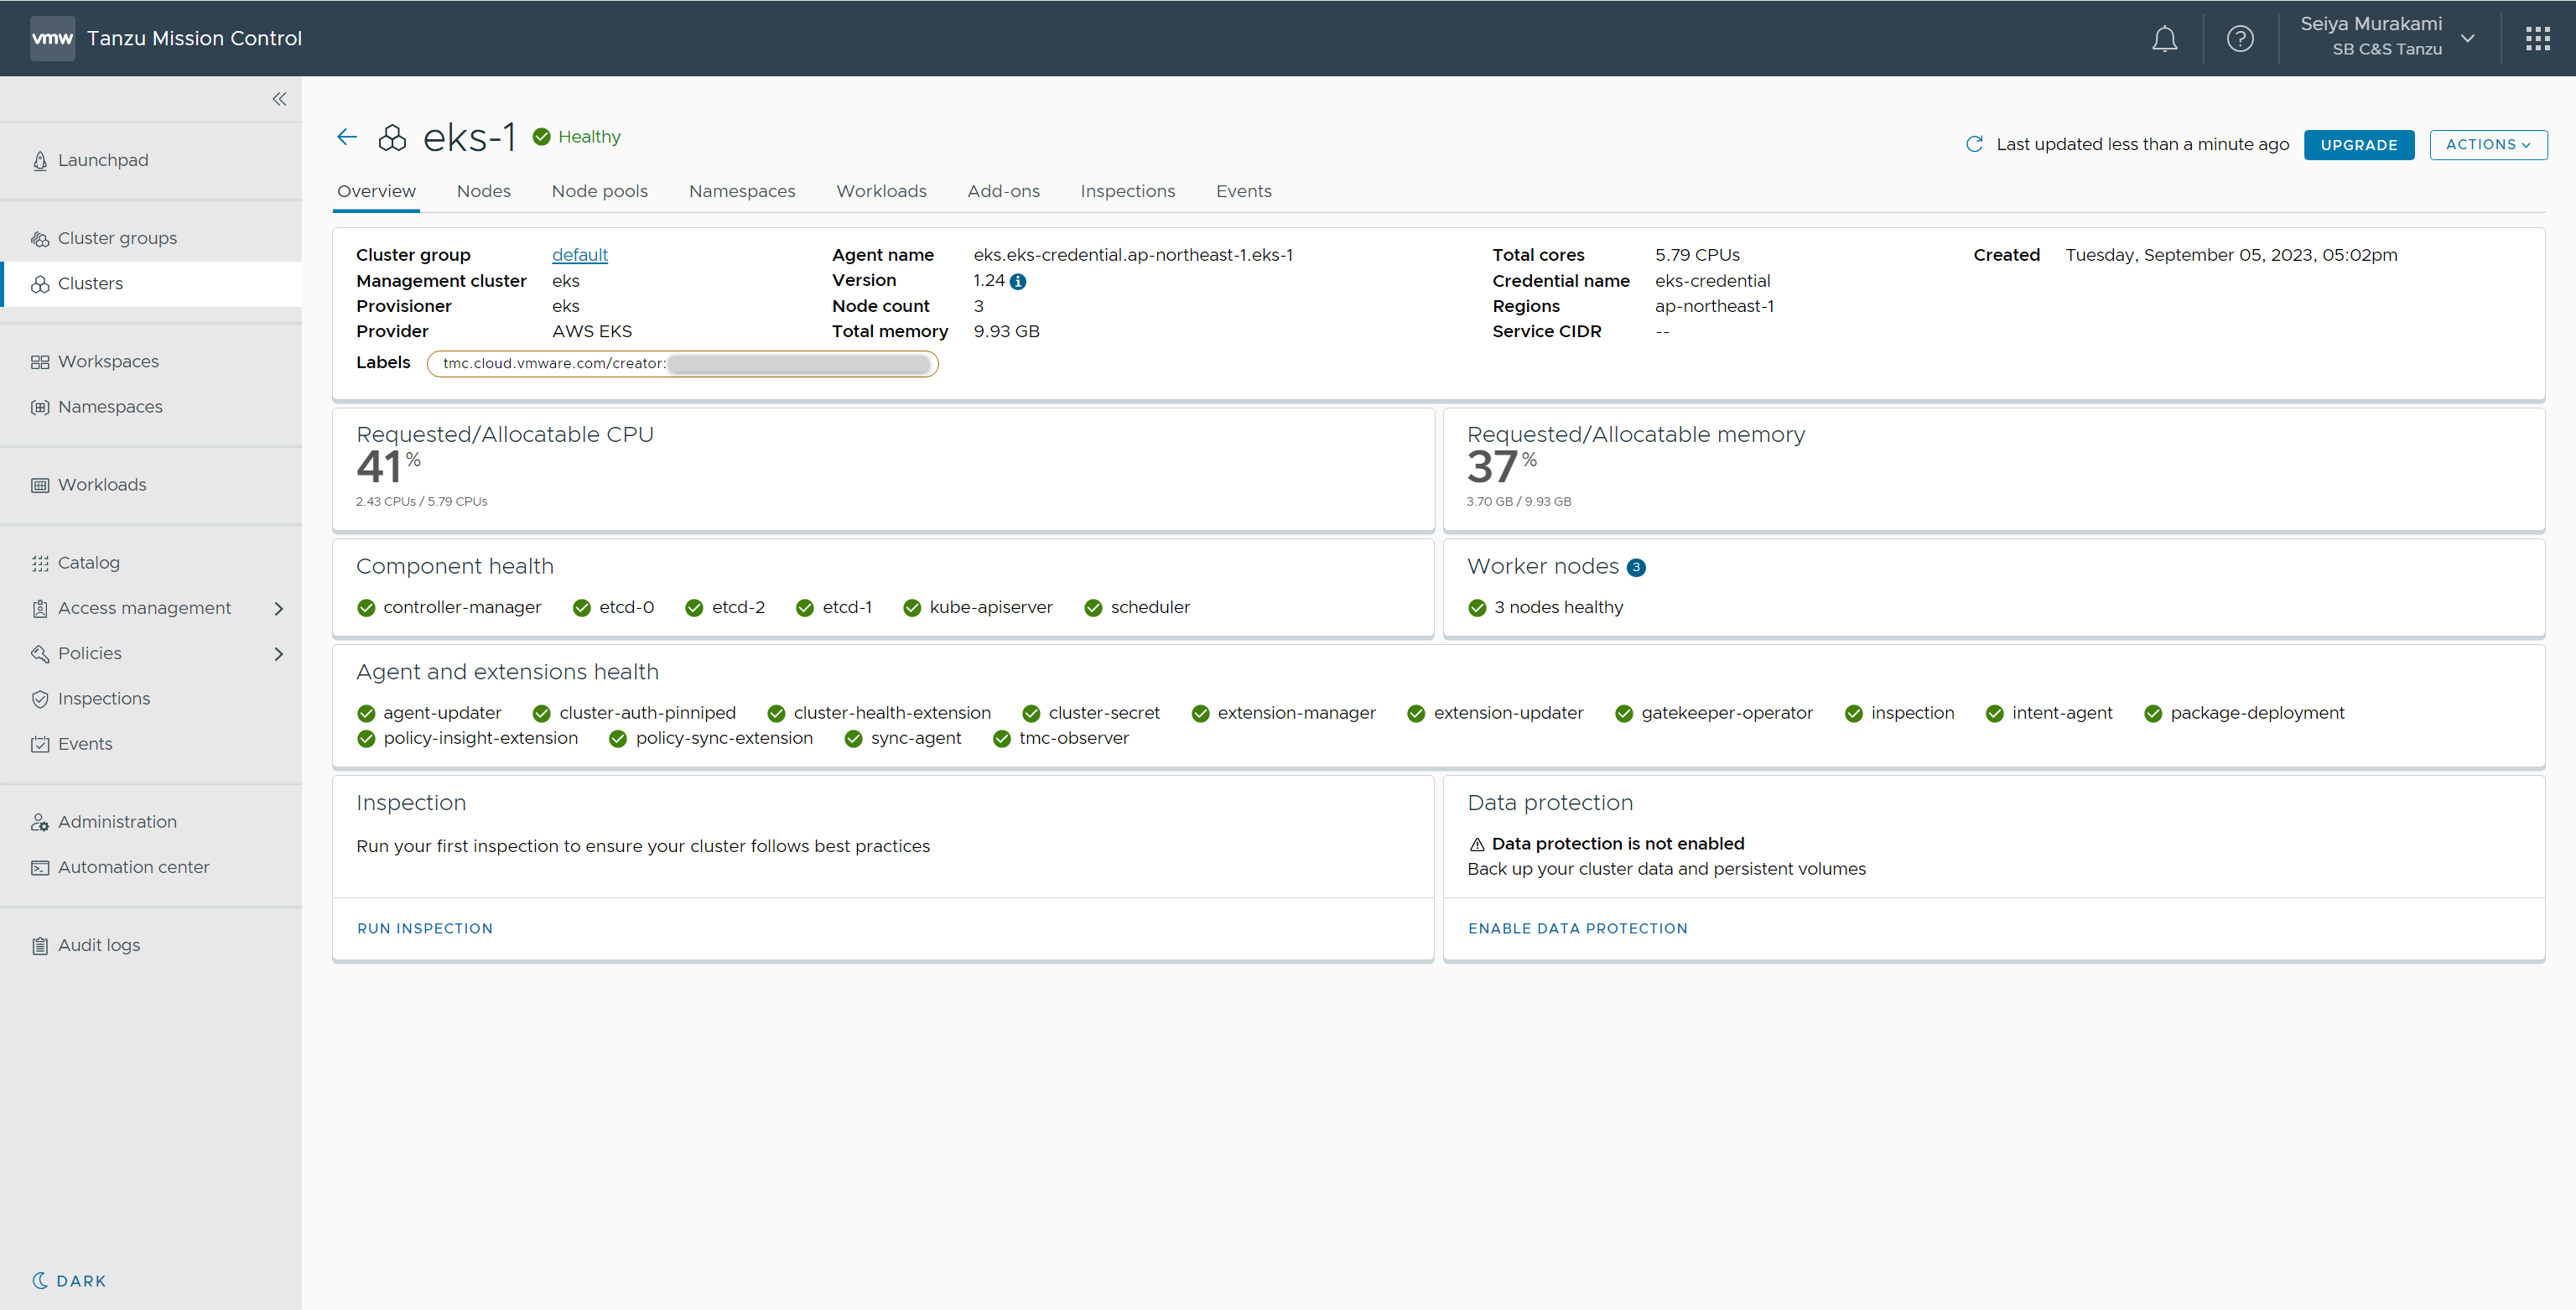The image size is (2576, 1310).
Task: Collapse the sidebar with double-chevron icon
Action: pyautogui.click(x=279, y=99)
